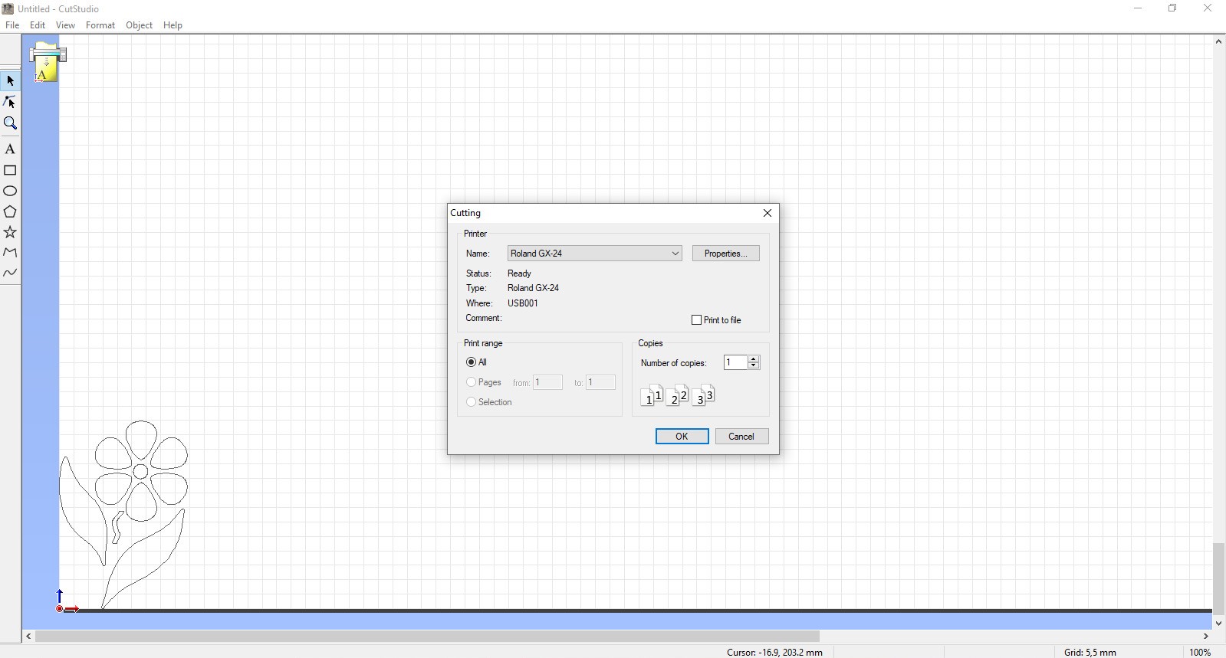
Task: Open the Help menu
Action: [173, 25]
